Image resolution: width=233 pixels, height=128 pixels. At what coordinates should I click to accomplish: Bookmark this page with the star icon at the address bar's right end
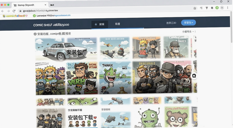tap(195, 8)
